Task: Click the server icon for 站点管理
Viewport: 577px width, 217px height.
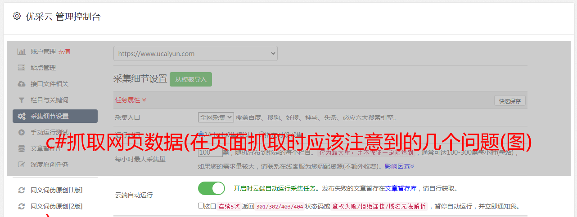Action: click(21, 68)
